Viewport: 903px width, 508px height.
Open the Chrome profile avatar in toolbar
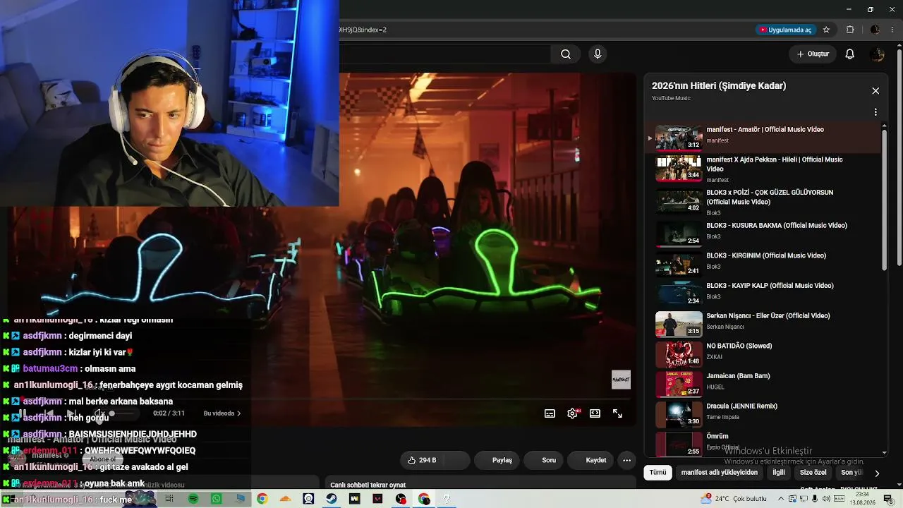[x=875, y=30]
